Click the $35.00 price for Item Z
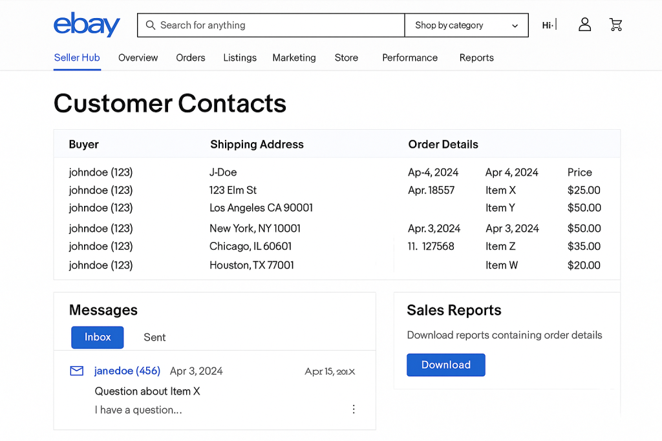The height and width of the screenshot is (441, 662). point(584,246)
